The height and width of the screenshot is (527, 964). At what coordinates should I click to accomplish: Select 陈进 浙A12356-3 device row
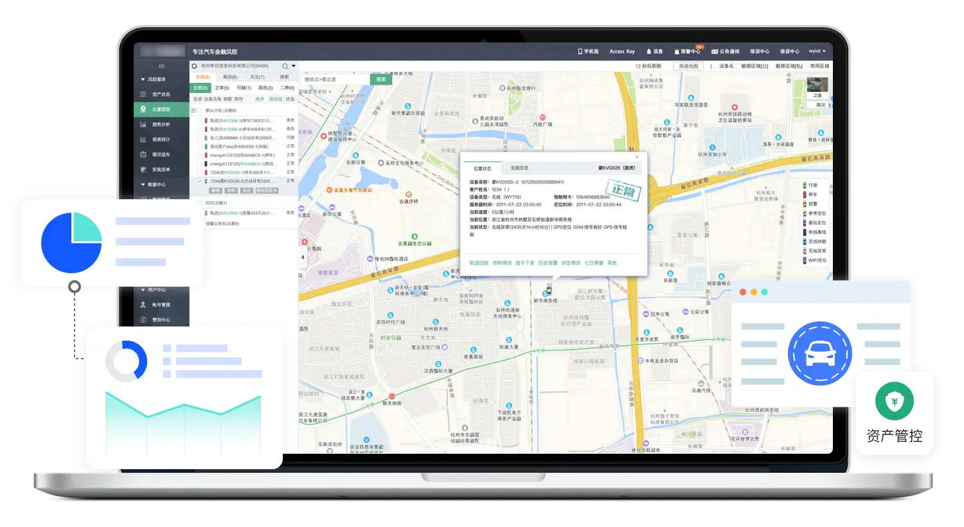coord(244,120)
